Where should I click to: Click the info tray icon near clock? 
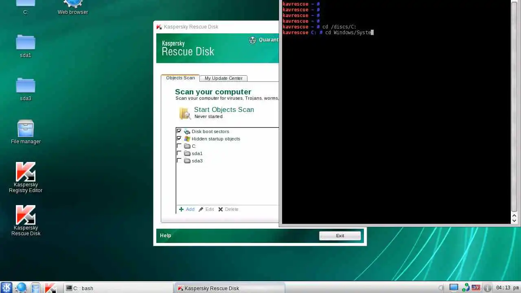(x=487, y=288)
